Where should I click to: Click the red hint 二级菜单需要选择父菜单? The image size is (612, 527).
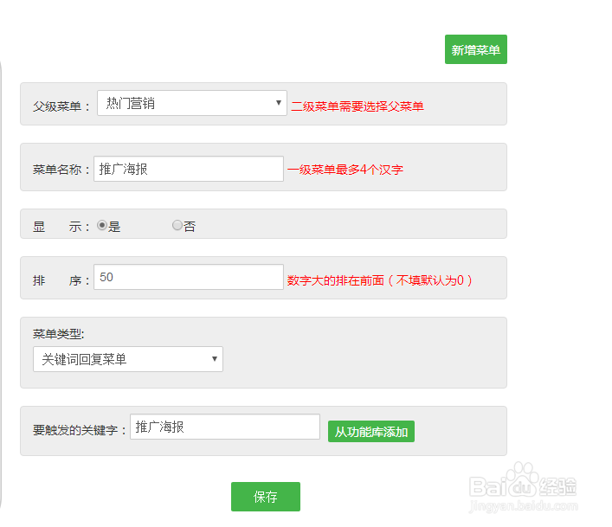[358, 106]
